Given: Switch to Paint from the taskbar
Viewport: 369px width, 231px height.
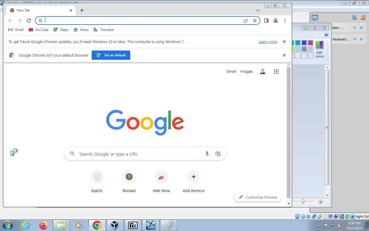Looking at the screenshot, I should [168, 225].
